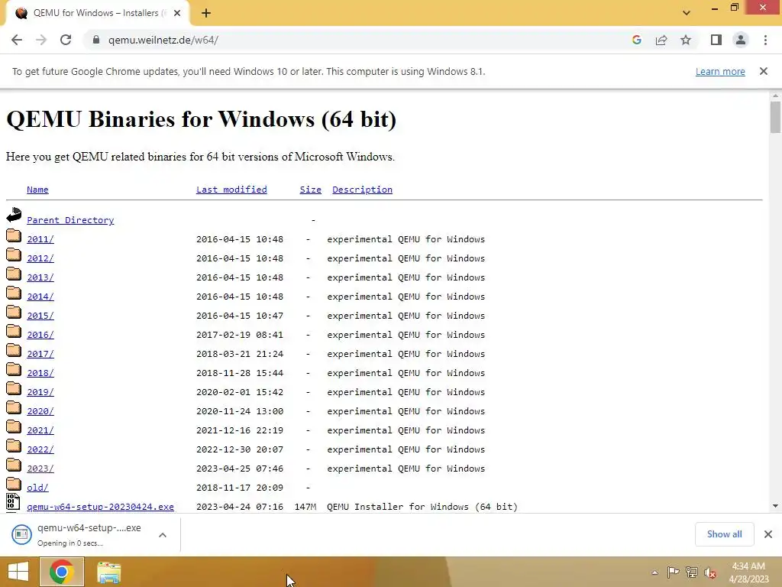
Task: Open the Parent Directory link
Action: [70, 220]
